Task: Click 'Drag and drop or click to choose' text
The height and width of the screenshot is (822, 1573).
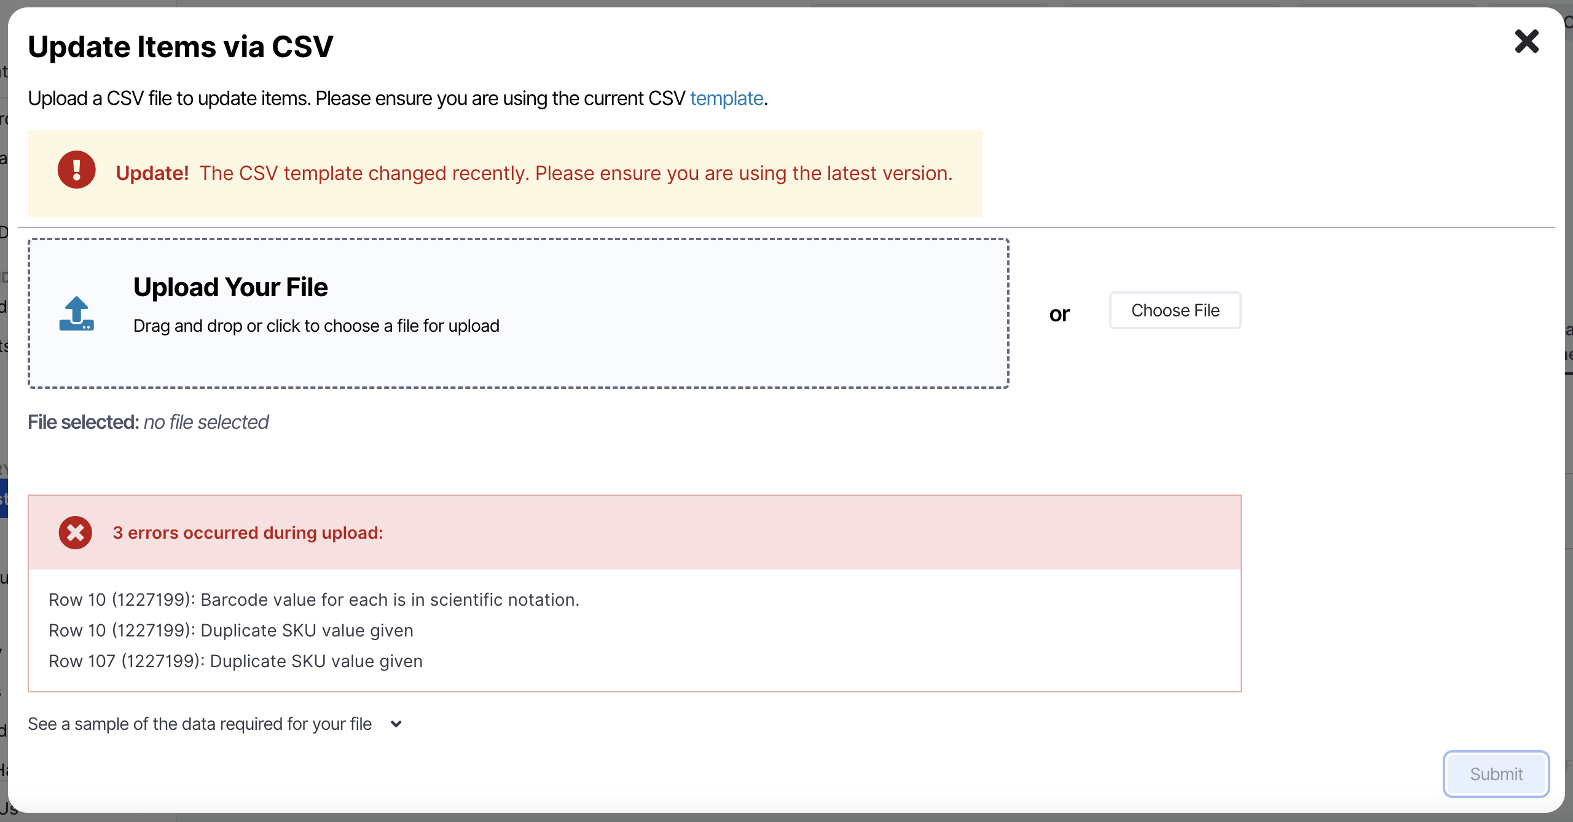Action: point(316,326)
